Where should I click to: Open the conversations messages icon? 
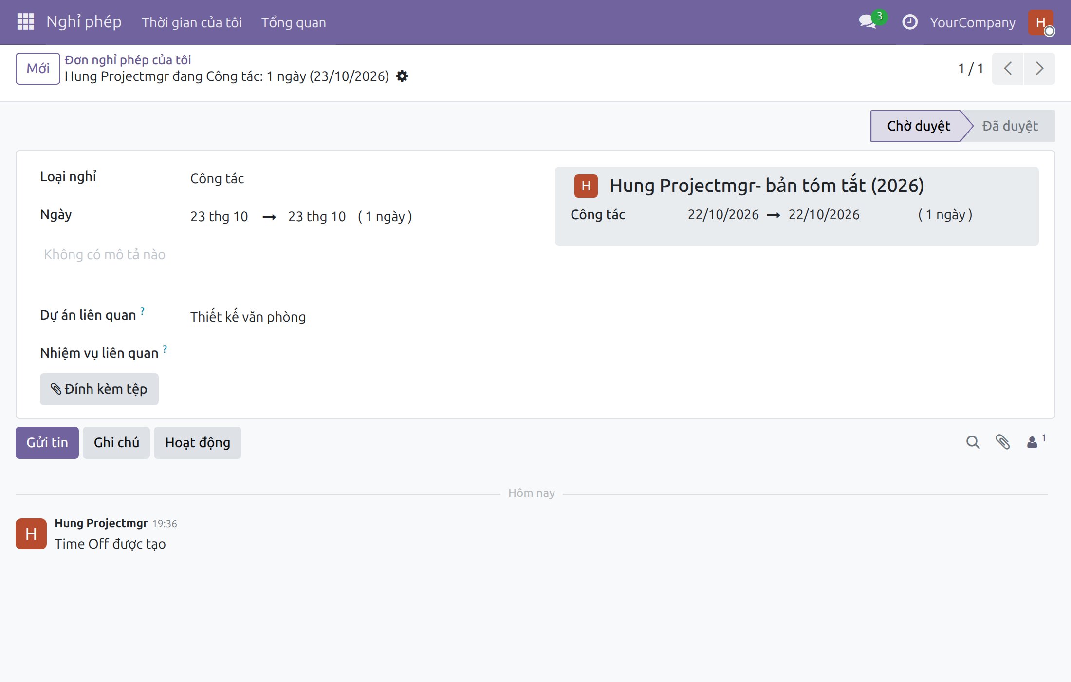coord(868,22)
